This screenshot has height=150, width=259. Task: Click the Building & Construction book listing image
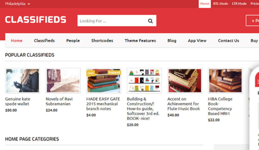coord(144,81)
